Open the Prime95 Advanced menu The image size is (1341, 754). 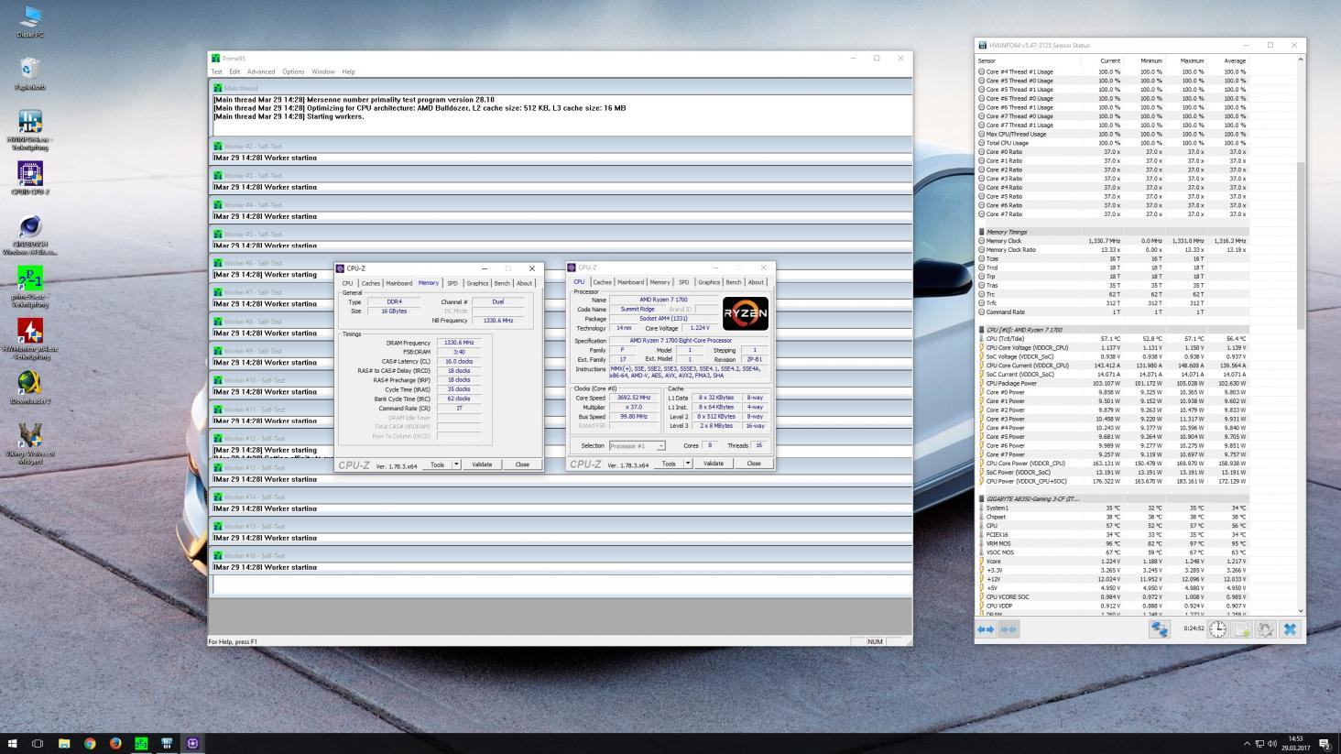(260, 71)
